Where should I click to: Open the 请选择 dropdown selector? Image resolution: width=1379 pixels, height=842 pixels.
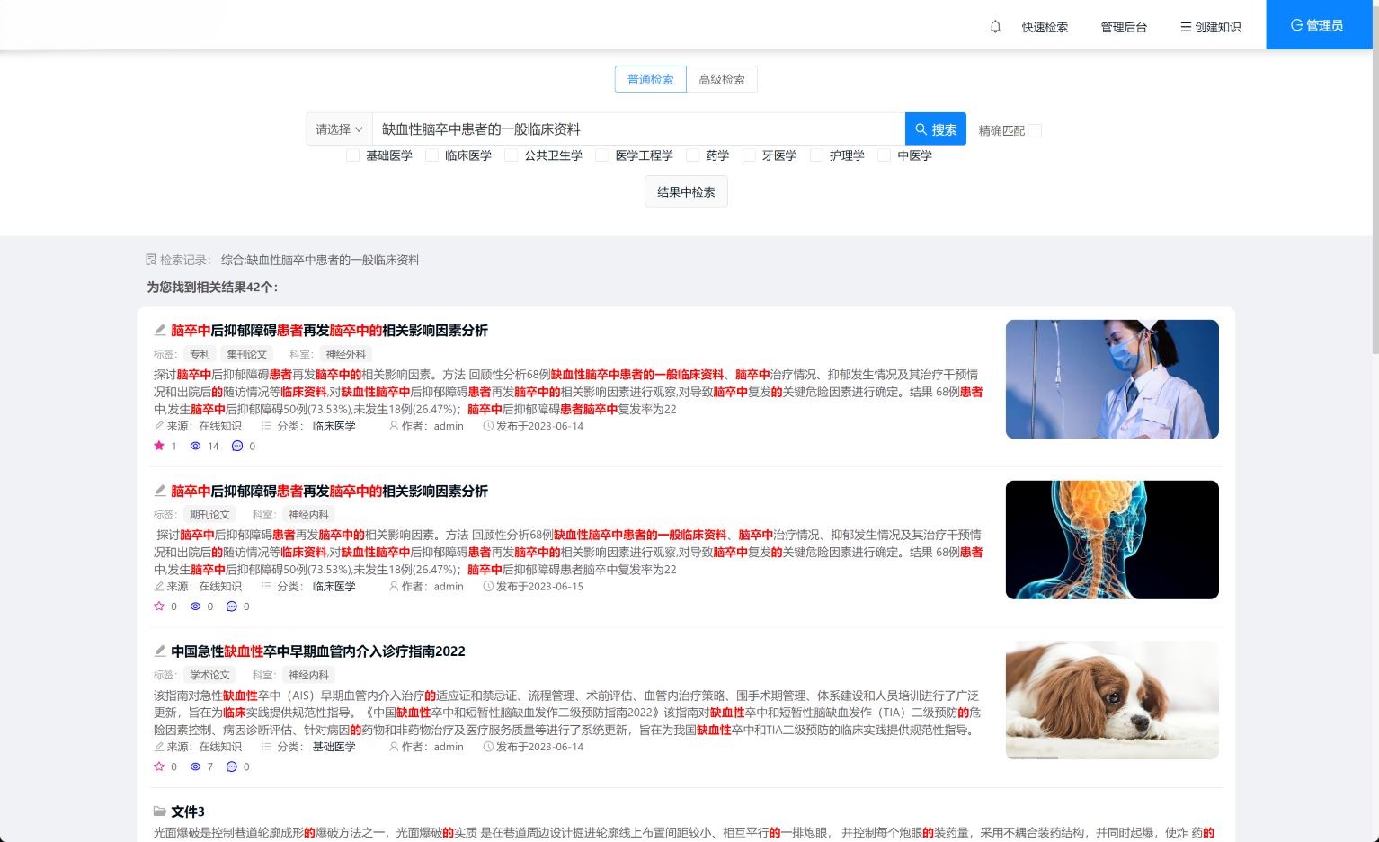(338, 129)
